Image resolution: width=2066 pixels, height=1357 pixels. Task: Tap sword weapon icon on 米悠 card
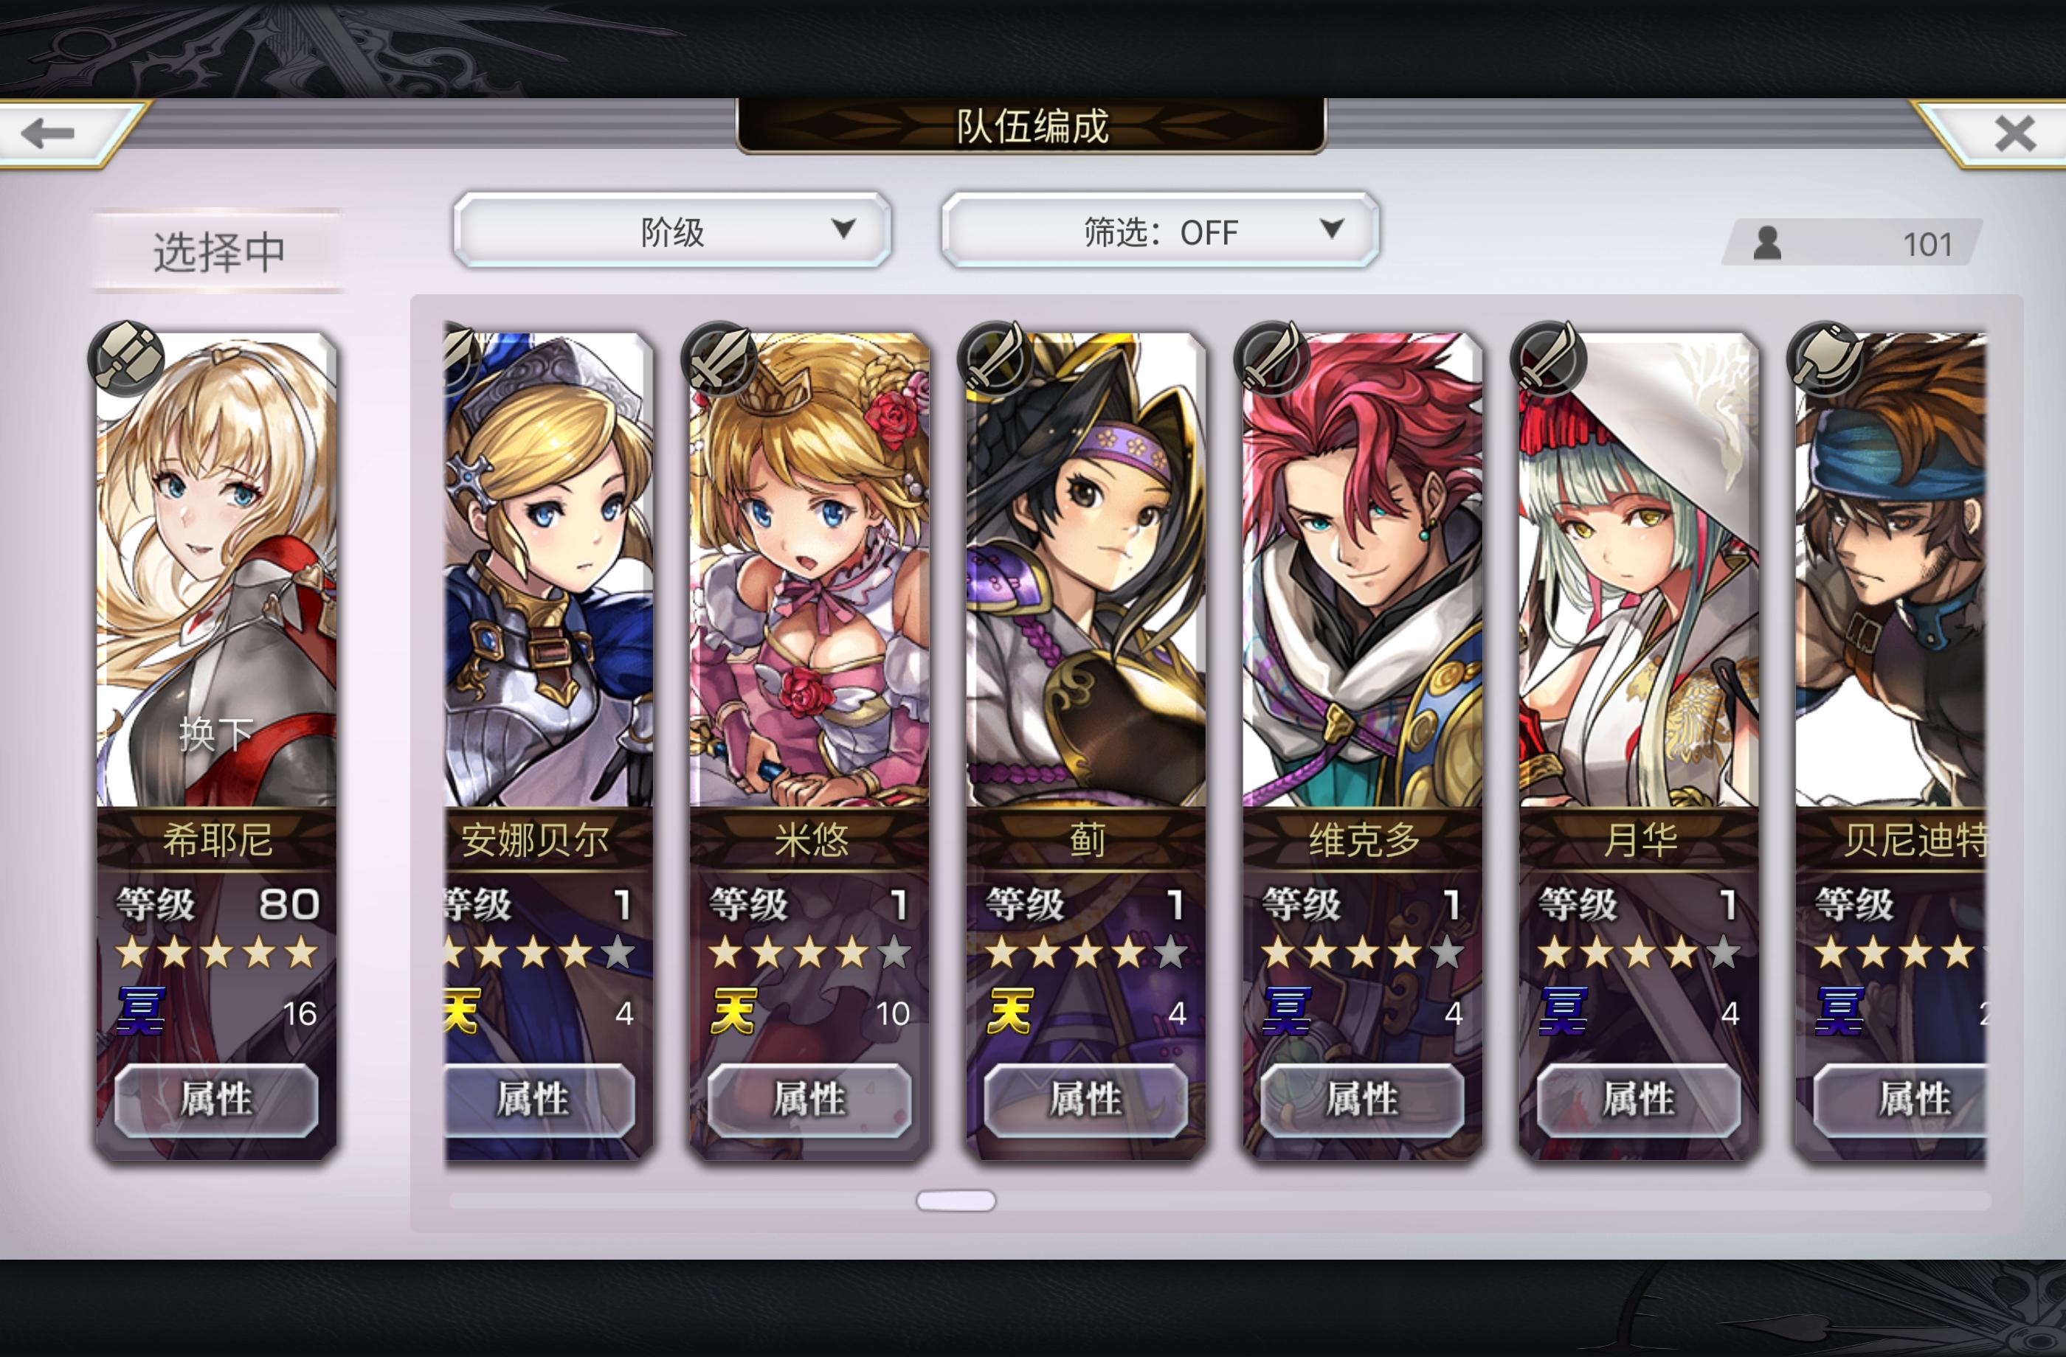click(x=719, y=358)
